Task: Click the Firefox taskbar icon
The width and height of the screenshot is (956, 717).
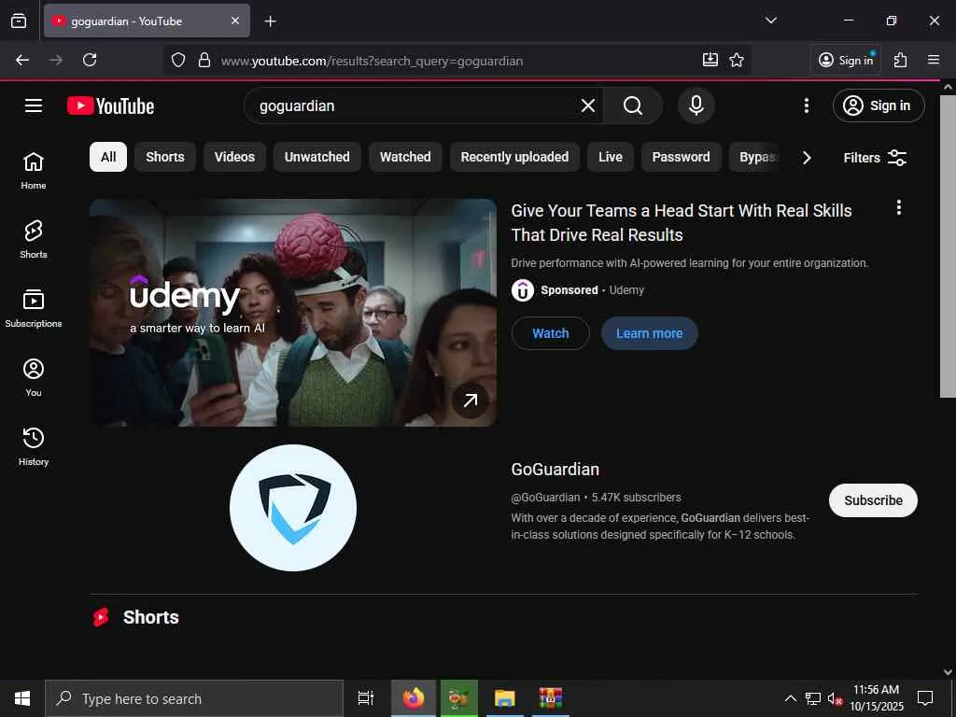Action: click(x=414, y=698)
